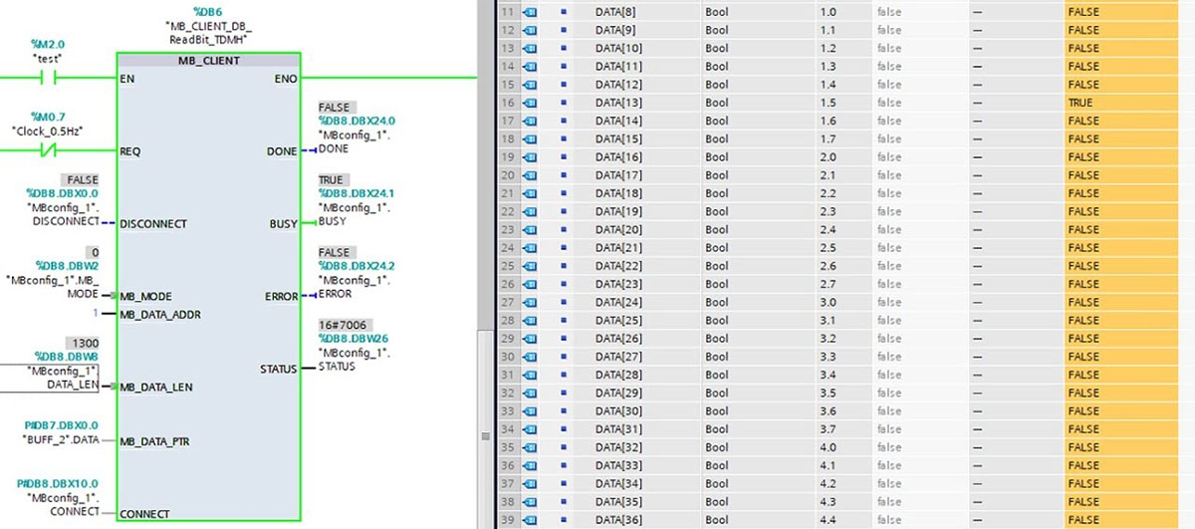This screenshot has height=529, width=1195.
Task: Click the ENO output pin
Action: click(x=284, y=78)
